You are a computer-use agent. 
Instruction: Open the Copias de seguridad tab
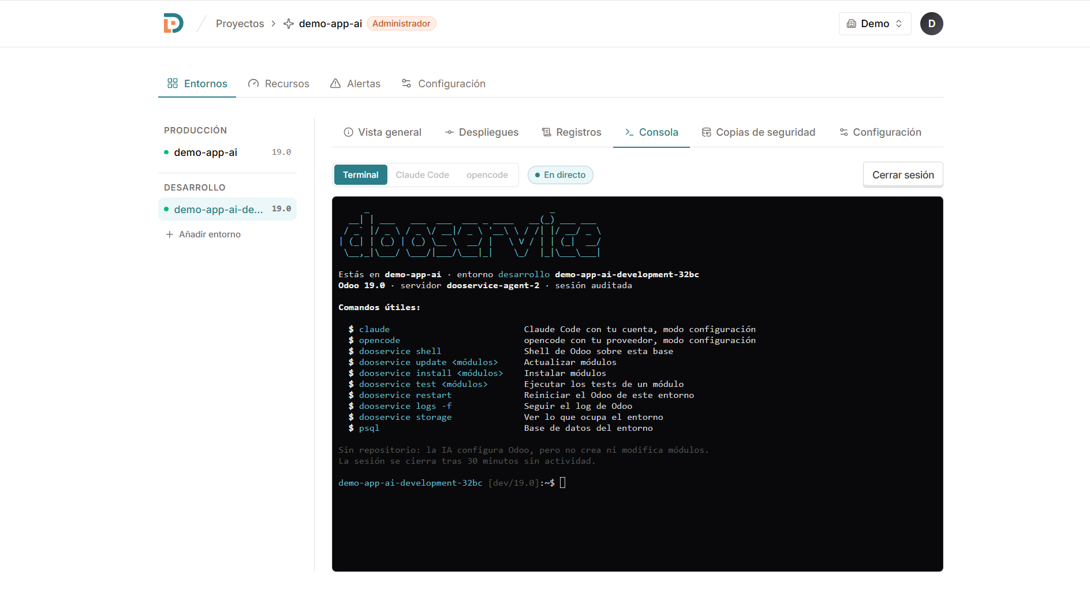(759, 132)
